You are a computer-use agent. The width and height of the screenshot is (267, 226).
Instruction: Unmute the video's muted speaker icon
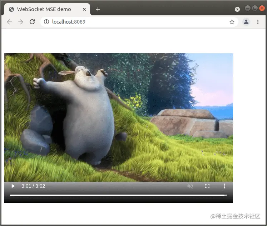pos(190,186)
